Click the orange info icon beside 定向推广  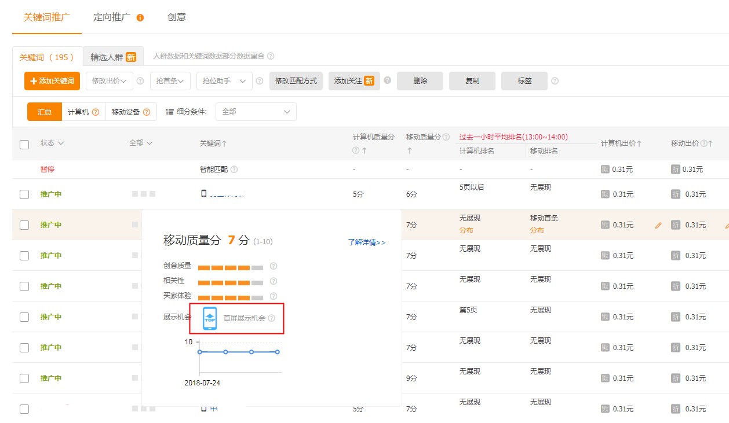(140, 18)
